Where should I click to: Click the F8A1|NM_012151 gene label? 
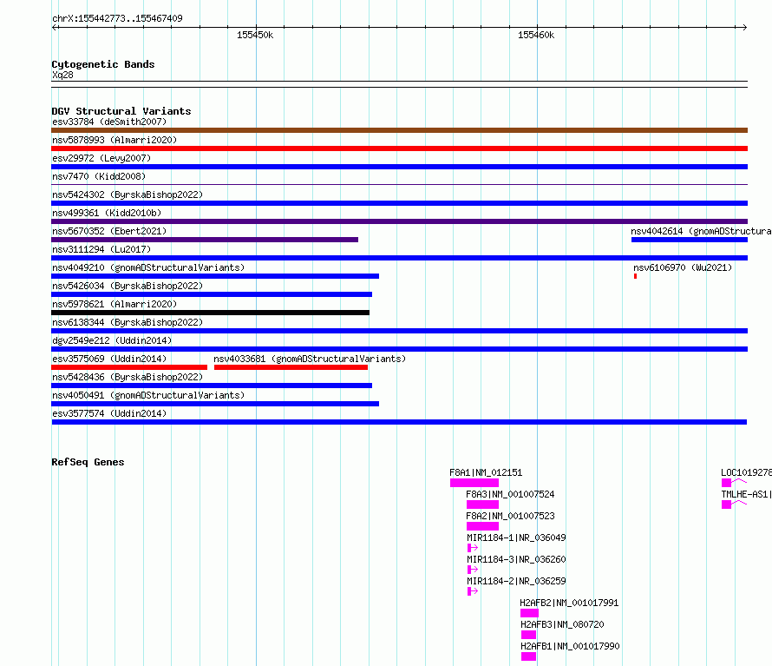pos(486,472)
